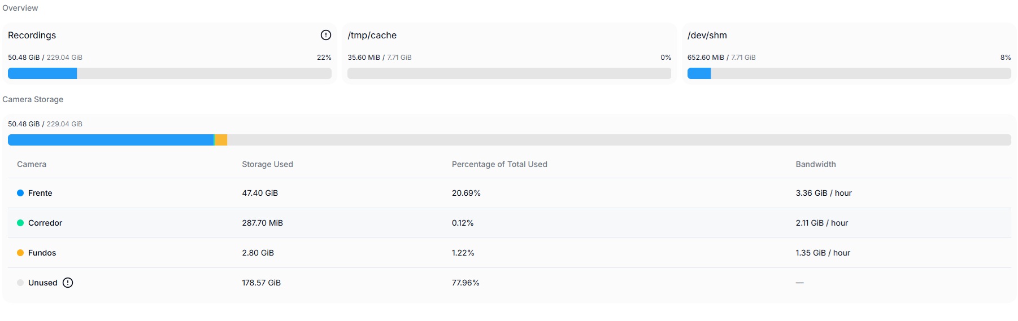Select the Corredor camera name

tap(45, 223)
